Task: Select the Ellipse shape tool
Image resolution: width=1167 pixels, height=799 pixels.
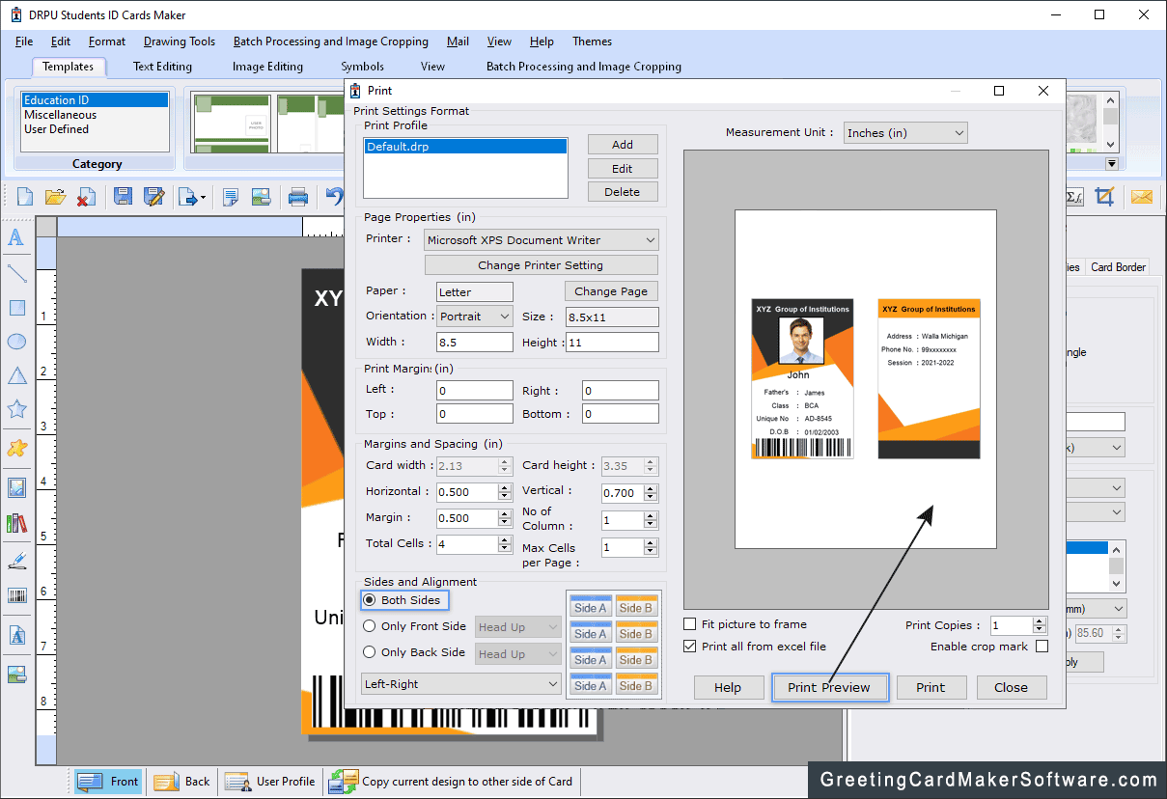Action: (16, 342)
